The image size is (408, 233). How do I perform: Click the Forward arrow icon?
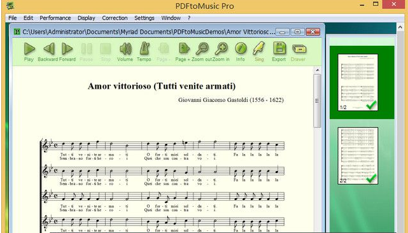67,48
